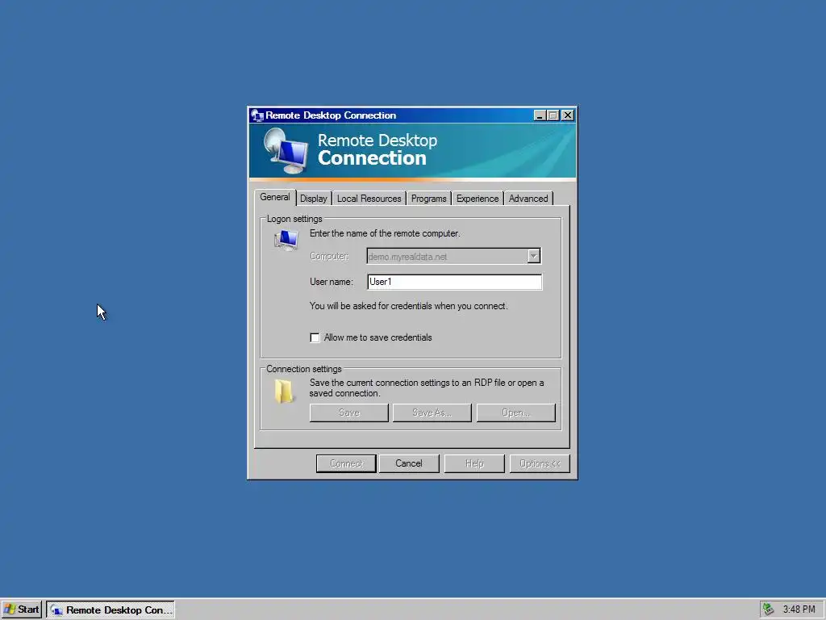Open the Programs tab
The image size is (826, 620).
[x=428, y=199]
